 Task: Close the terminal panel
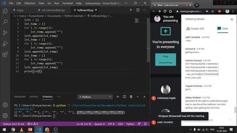click(144, 97)
